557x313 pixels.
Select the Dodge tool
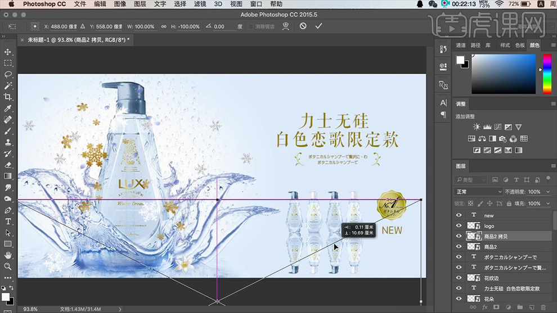7,199
